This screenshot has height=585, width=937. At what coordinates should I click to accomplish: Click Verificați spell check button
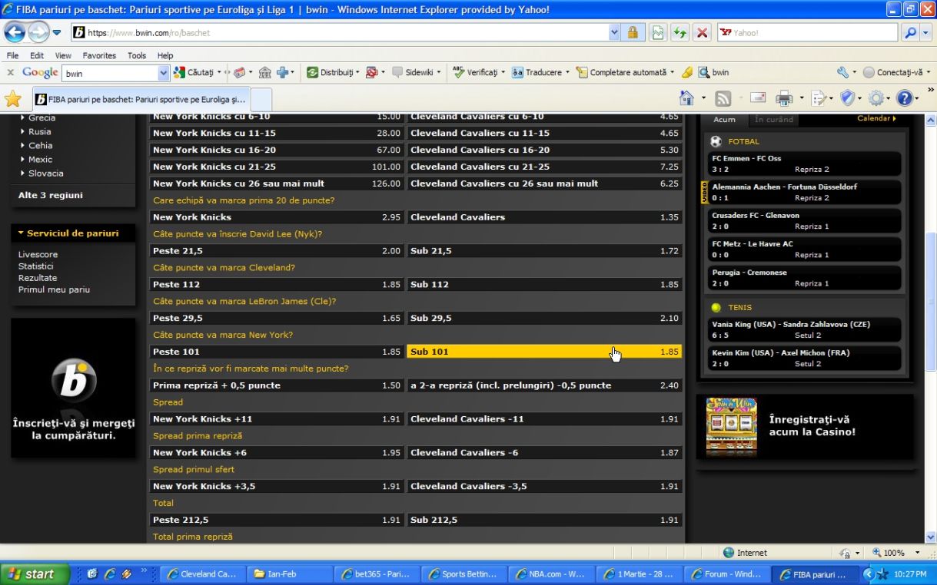pyautogui.click(x=478, y=73)
